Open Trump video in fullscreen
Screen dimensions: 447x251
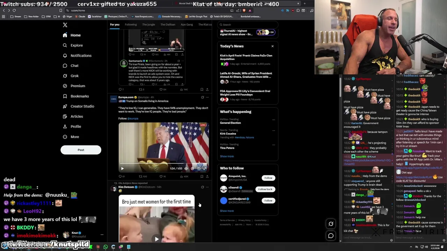point(205,168)
